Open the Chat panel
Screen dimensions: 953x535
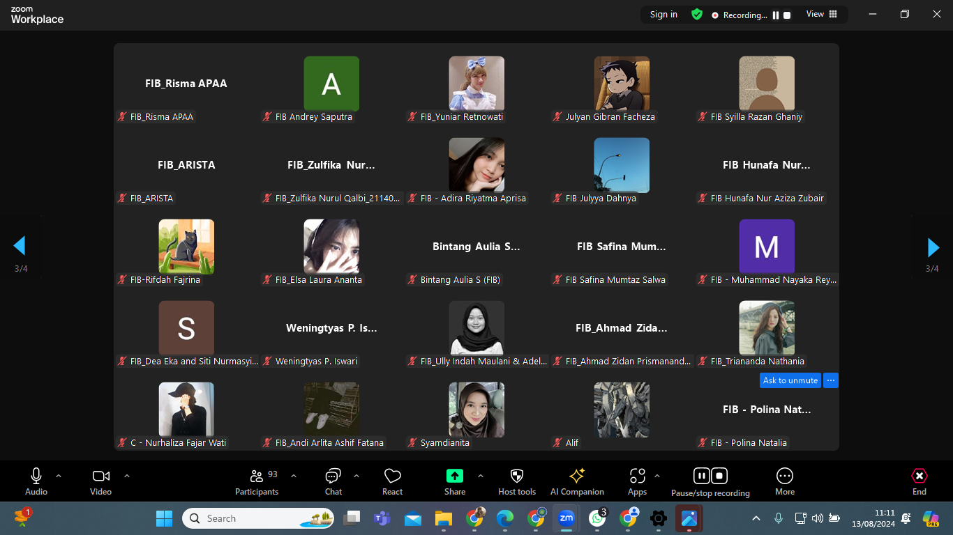point(333,476)
